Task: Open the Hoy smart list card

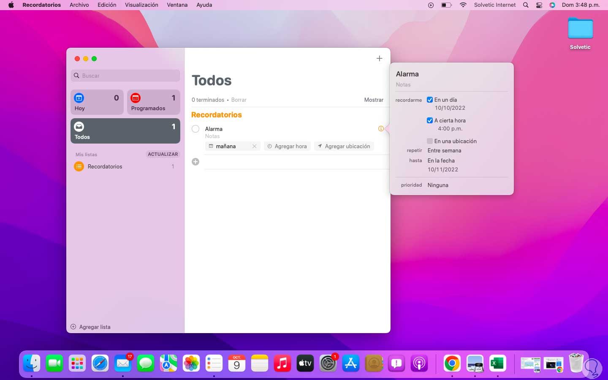Action: pyautogui.click(x=97, y=102)
